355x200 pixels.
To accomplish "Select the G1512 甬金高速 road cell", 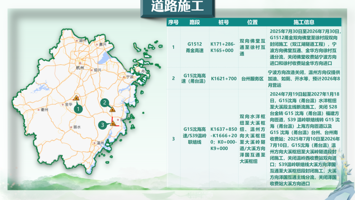I will click(195, 47).
